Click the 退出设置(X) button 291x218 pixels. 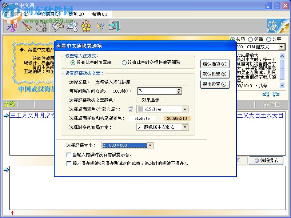coord(215,84)
